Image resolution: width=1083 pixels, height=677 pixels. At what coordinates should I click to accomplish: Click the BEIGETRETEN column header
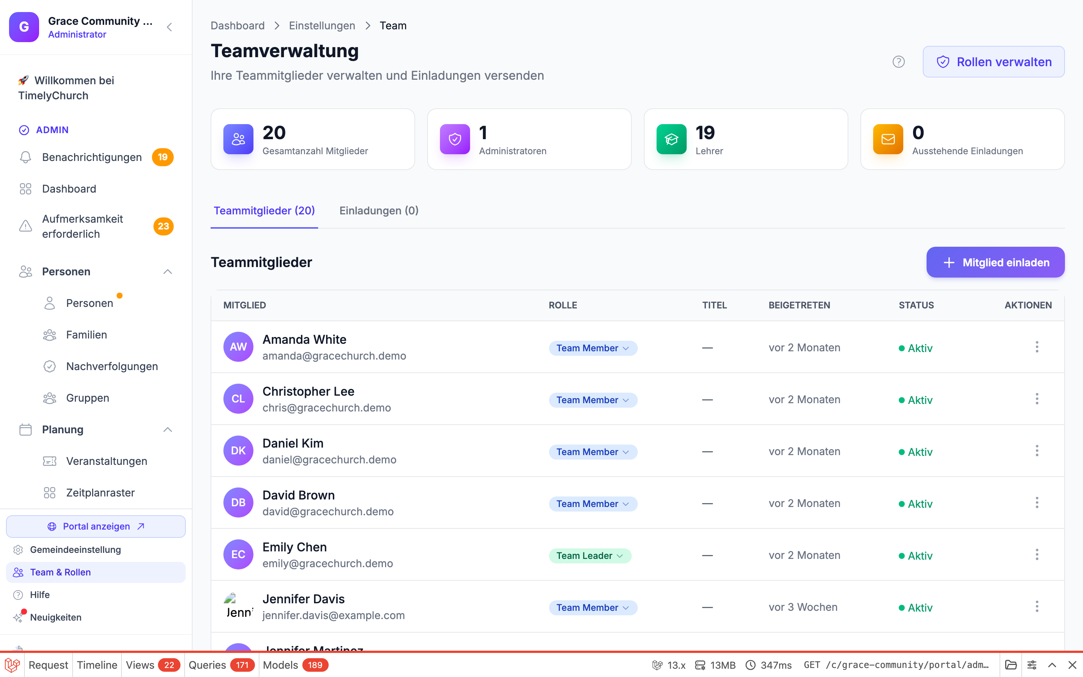click(799, 305)
